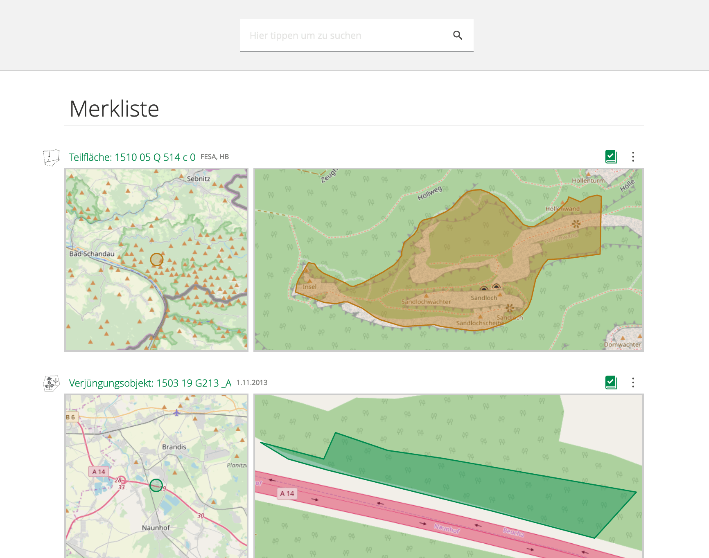
Task: Click the 'Merkliste' heading
Action: (x=114, y=109)
